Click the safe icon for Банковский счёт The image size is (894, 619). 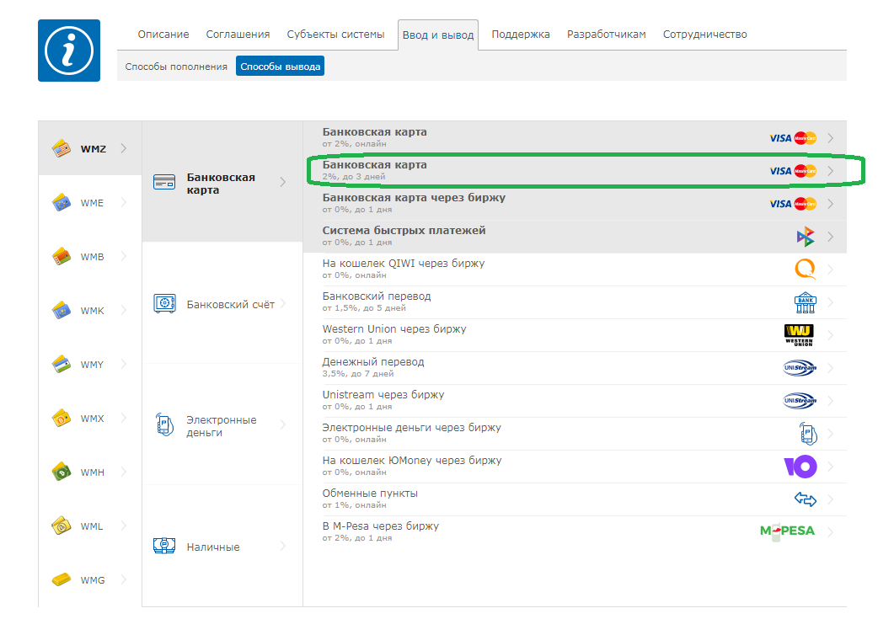click(x=164, y=304)
